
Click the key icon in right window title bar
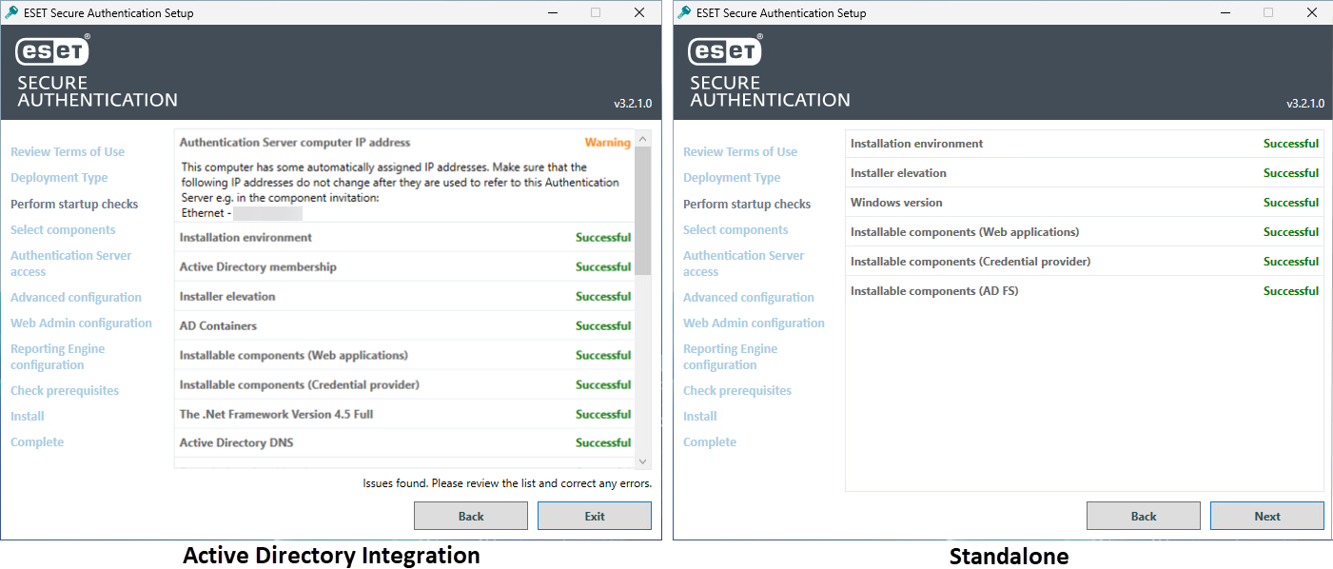pos(685,12)
